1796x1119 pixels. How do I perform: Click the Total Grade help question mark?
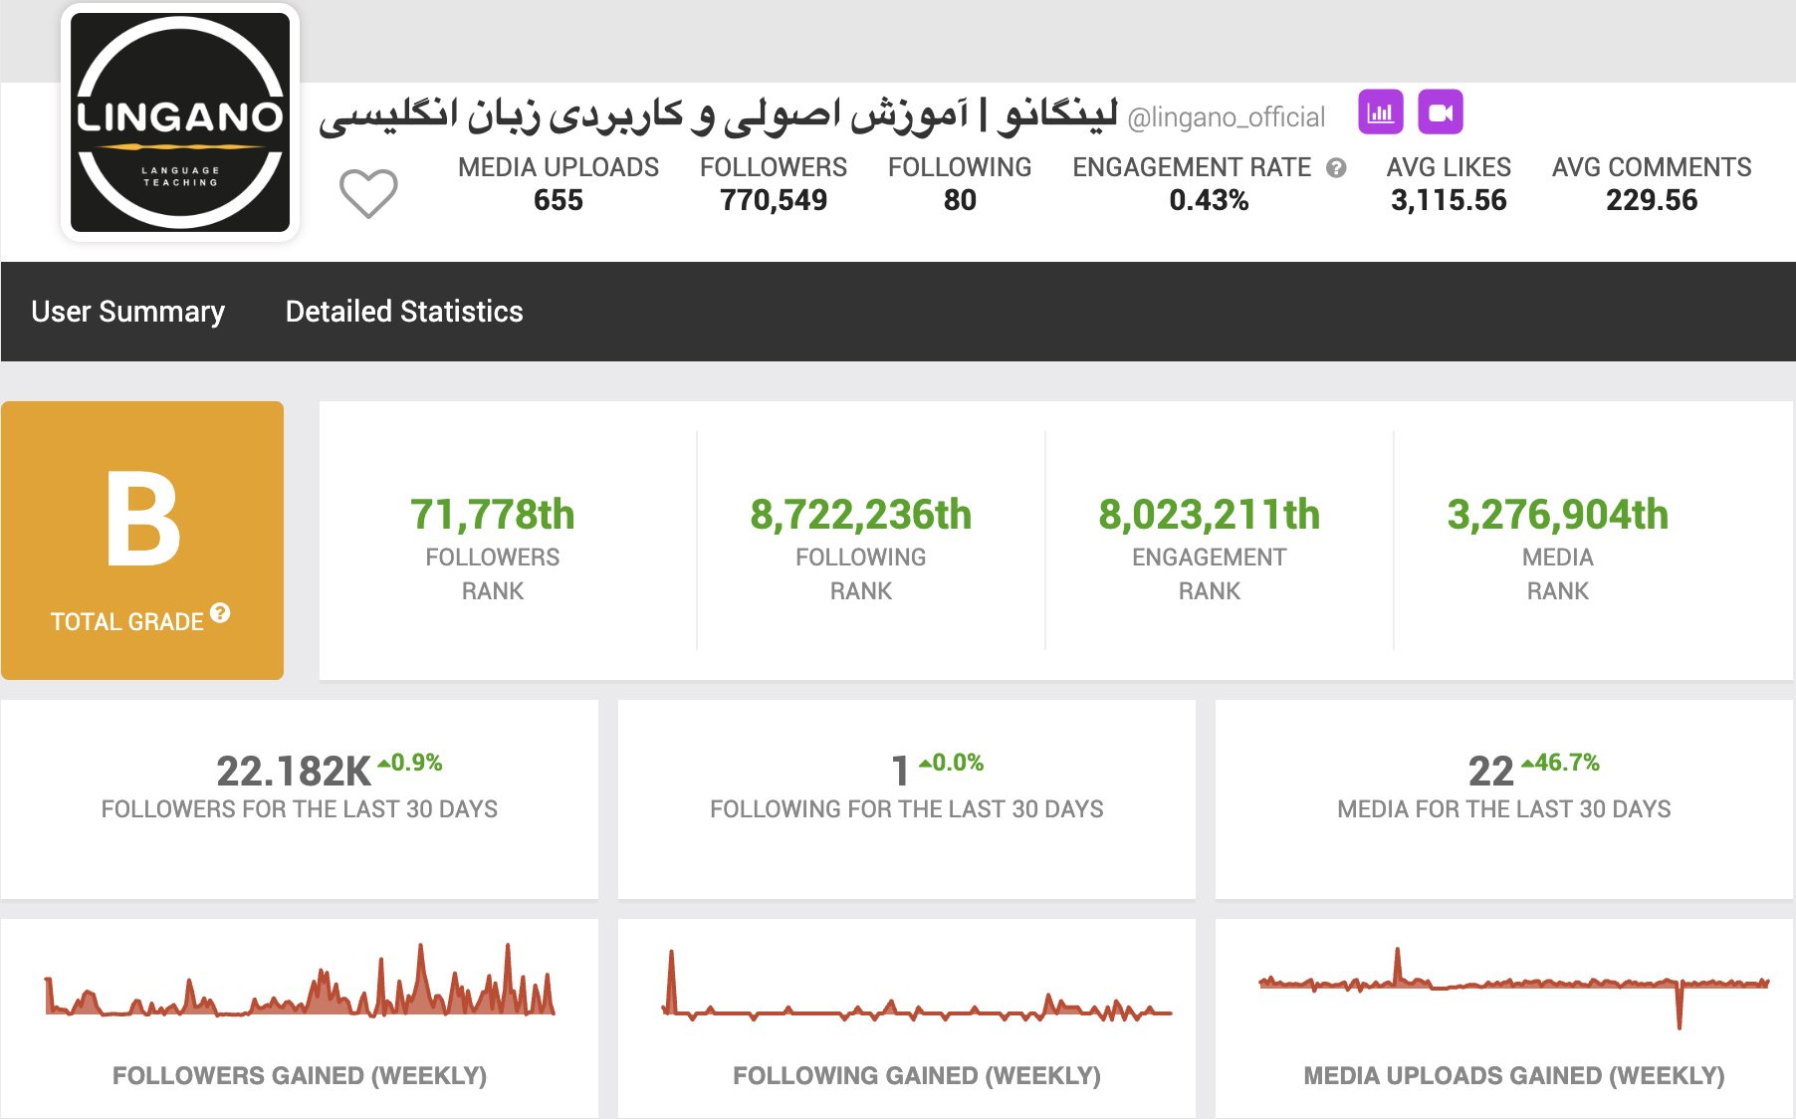pos(220,613)
